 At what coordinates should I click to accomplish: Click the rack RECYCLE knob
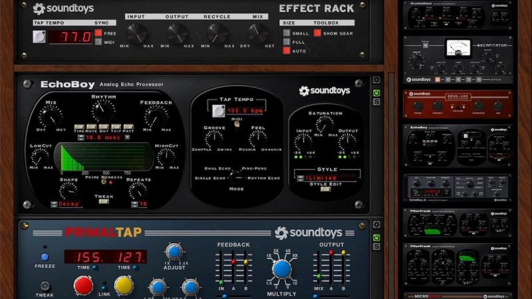[x=217, y=34]
